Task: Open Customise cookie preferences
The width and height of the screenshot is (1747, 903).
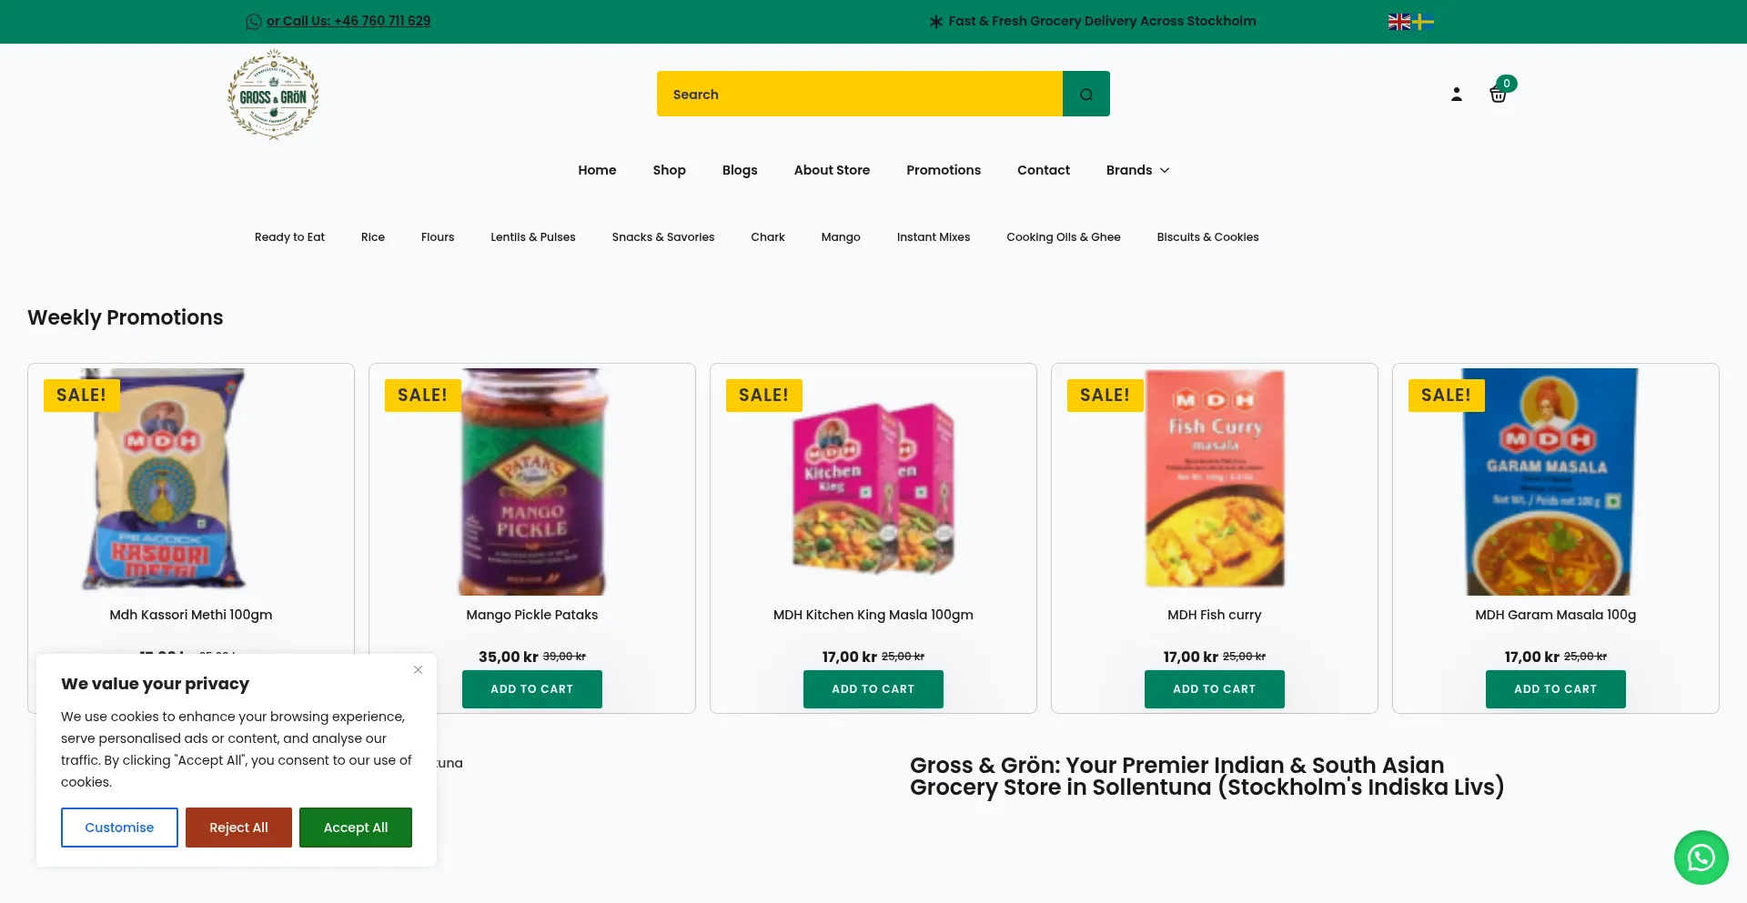Action: click(x=119, y=828)
